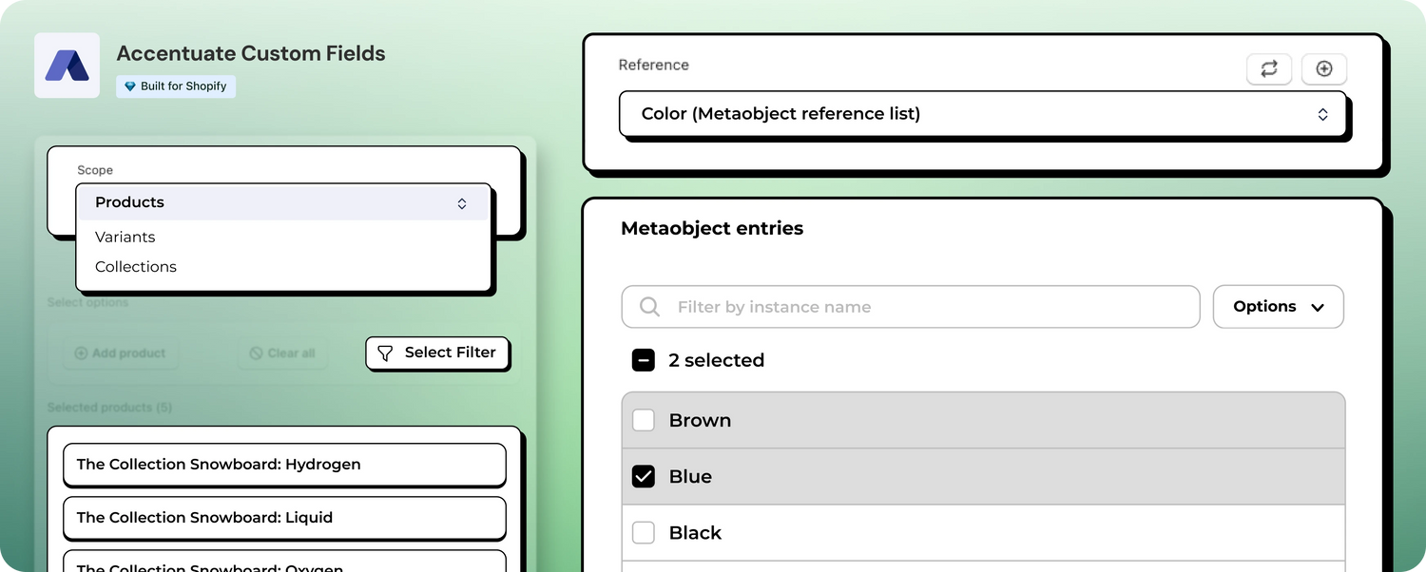
Task: Click the Clear all circle-slash icon
Action: [256, 353]
